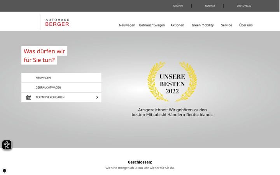The image size is (280, 175).
Task: Open the Gebrauchtwagen navigation menu item
Action: (152, 25)
